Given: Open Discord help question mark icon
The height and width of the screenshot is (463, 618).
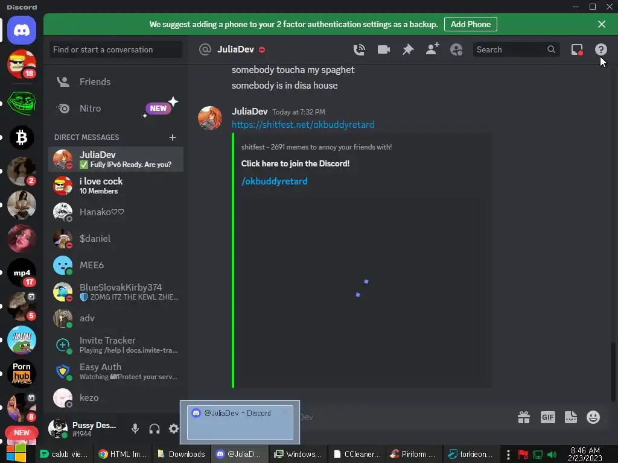Looking at the screenshot, I should coord(600,49).
